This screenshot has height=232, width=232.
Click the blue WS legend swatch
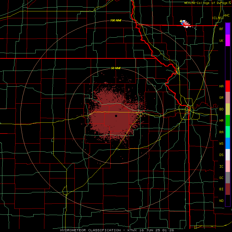point(228,143)
